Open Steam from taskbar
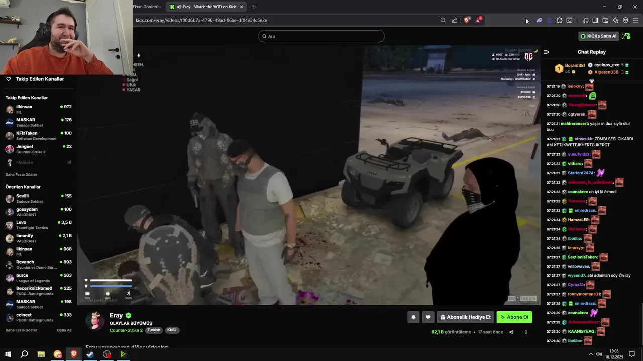 pyautogui.click(x=90, y=354)
